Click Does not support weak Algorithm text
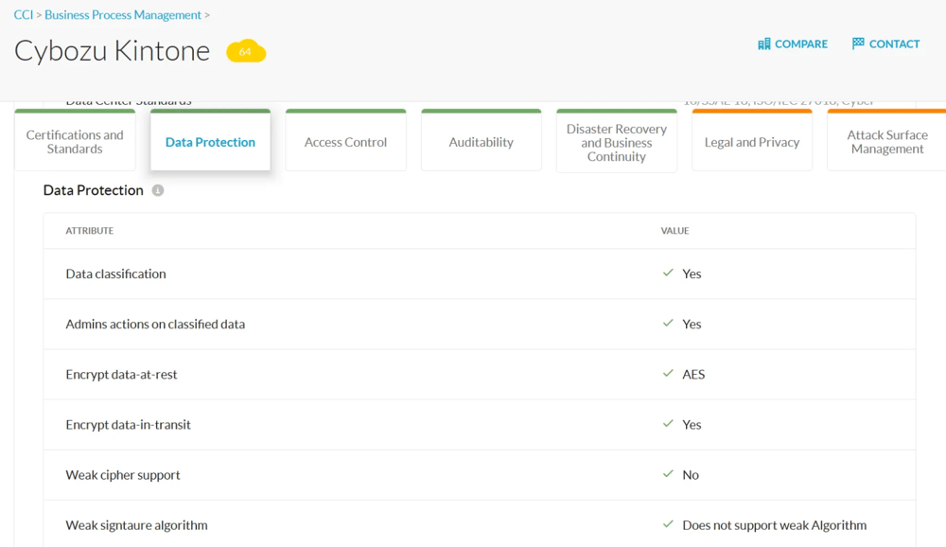Screen dimensions: 946x547 (775, 525)
